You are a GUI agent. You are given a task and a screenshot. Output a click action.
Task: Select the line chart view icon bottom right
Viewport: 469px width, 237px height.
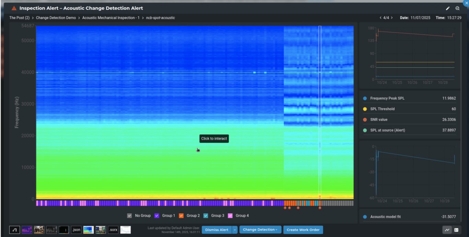[x=447, y=230]
